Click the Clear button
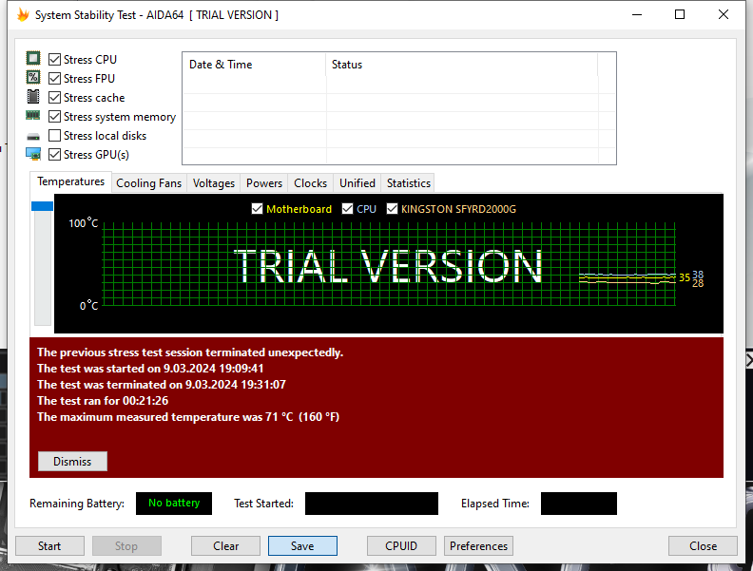753x571 pixels. point(225,546)
